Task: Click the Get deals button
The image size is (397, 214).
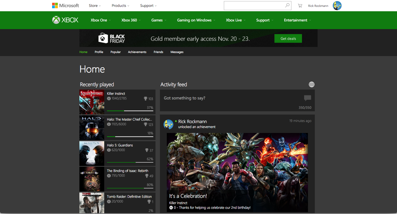Action: 288,38
